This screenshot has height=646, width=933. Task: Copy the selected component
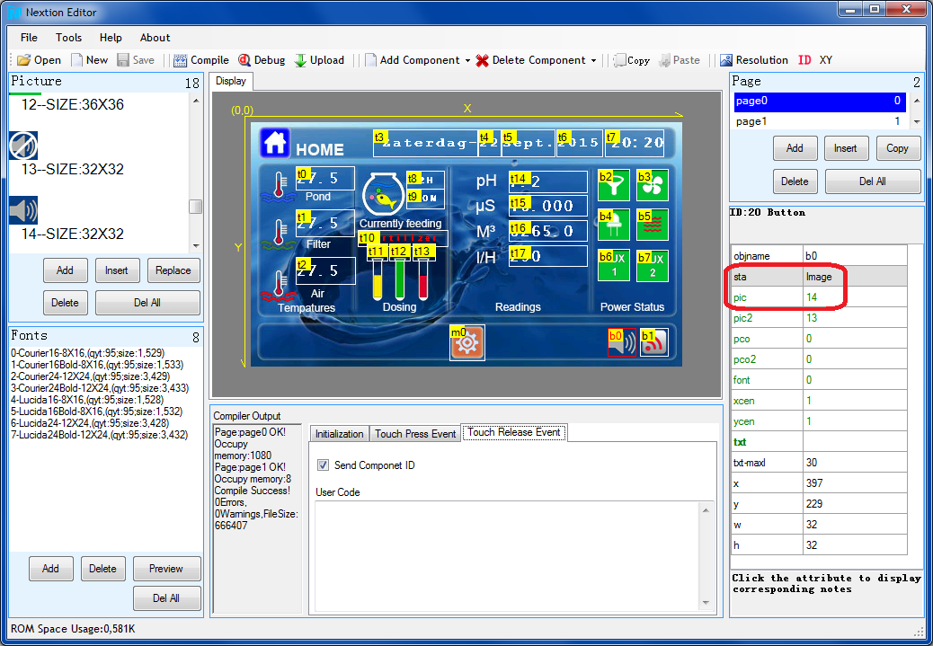pos(631,60)
